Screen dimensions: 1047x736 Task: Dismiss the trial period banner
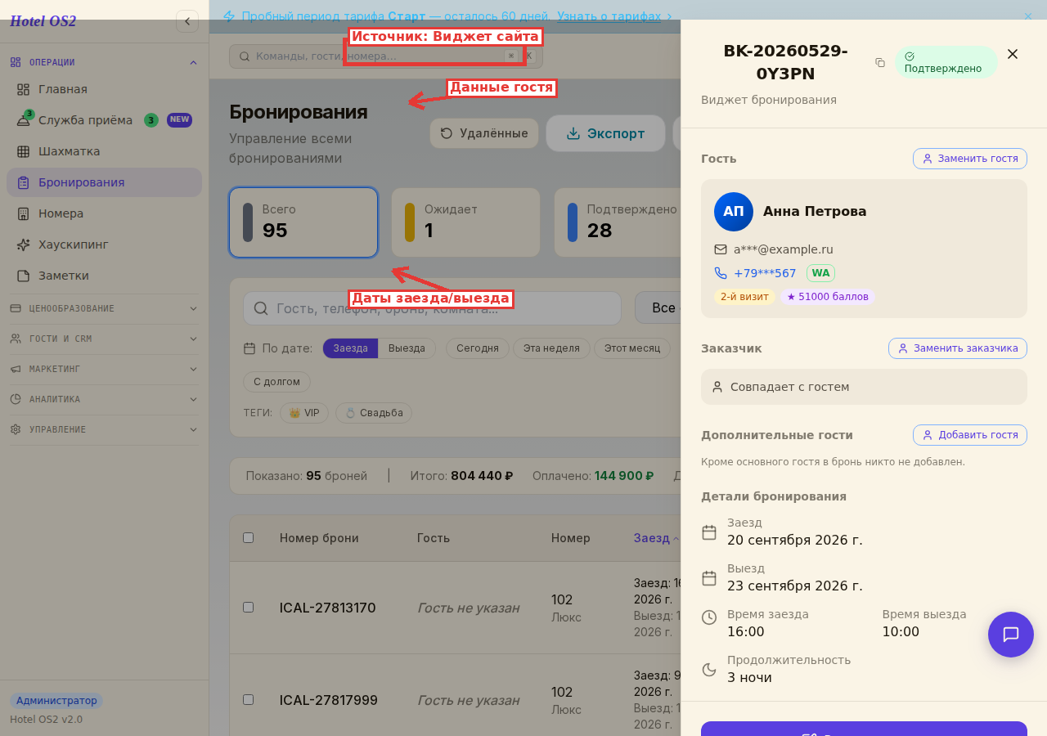pyautogui.click(x=1028, y=16)
